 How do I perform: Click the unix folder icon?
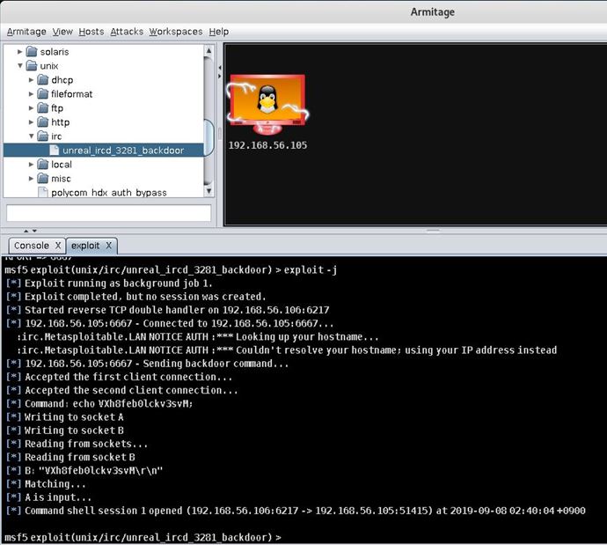coord(32,65)
